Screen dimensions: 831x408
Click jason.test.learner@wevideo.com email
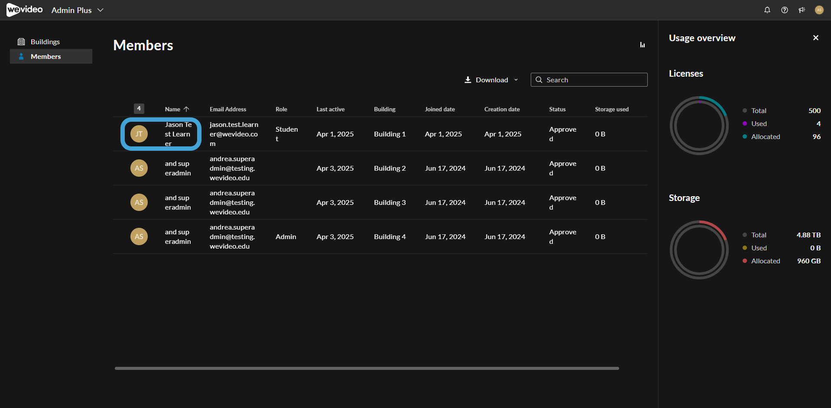tap(234, 134)
